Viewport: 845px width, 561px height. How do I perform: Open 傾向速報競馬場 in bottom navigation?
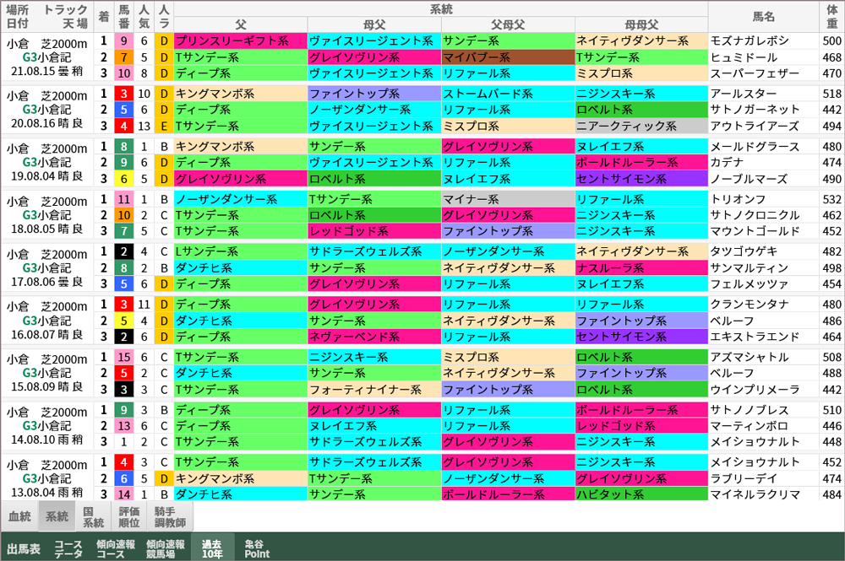coord(166,548)
